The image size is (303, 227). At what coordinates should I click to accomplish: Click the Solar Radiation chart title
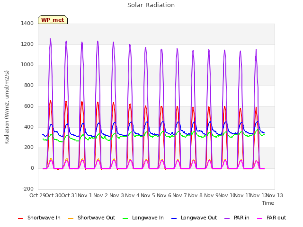(x=151, y=5)
